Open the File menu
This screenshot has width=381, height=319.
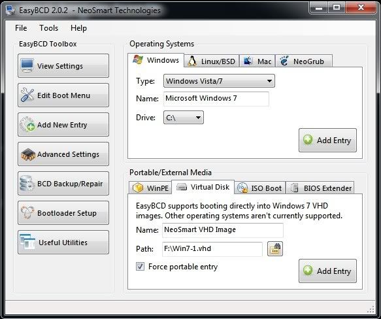(21, 28)
